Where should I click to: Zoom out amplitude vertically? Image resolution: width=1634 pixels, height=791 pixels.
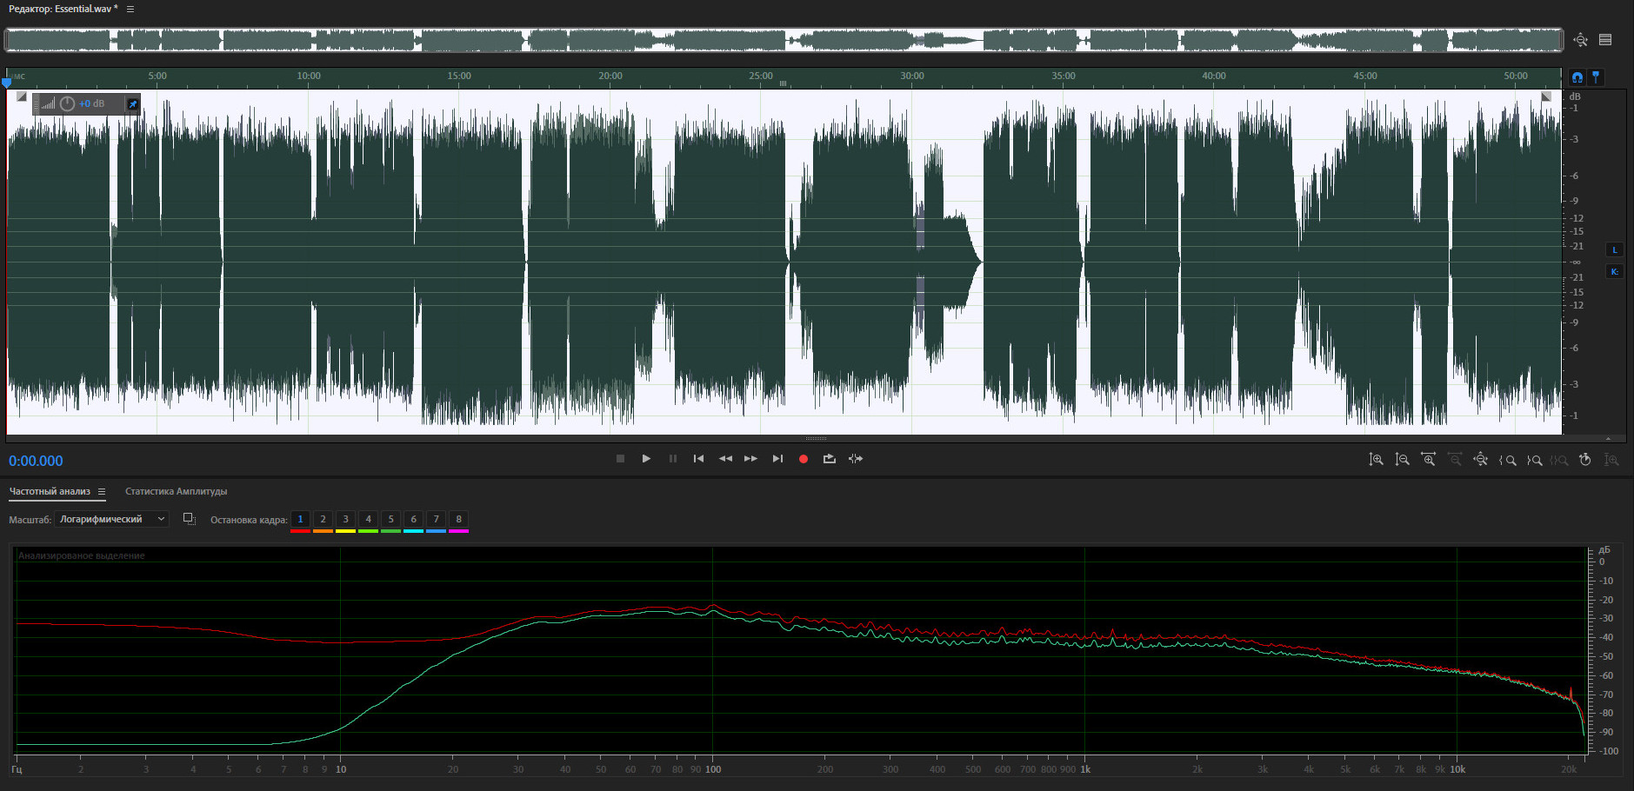tap(1402, 460)
